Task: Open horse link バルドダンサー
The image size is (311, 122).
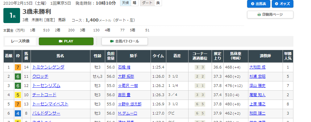Action: point(46,113)
